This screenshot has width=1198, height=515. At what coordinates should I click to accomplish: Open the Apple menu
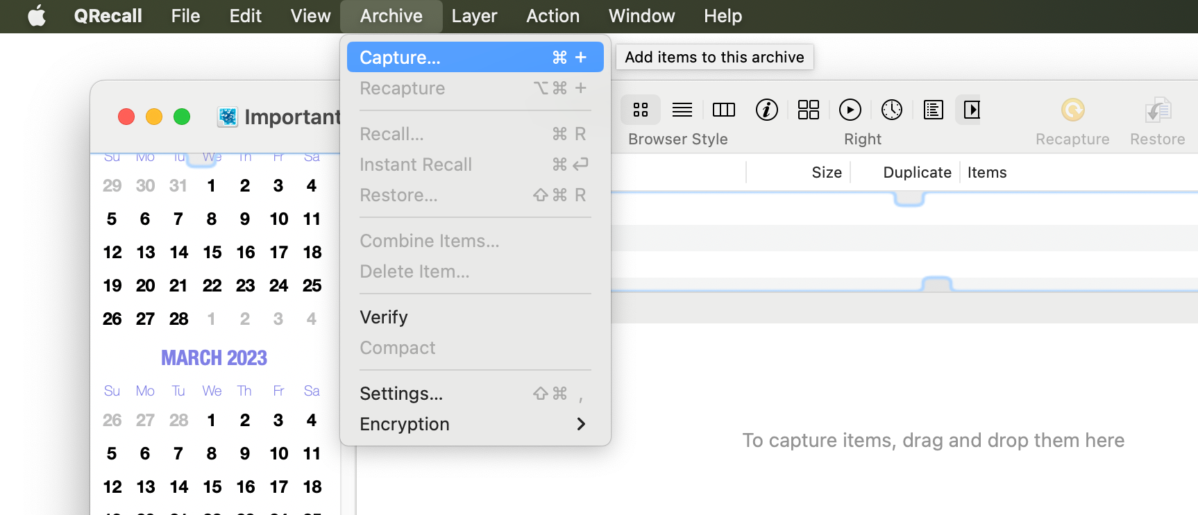tap(37, 16)
